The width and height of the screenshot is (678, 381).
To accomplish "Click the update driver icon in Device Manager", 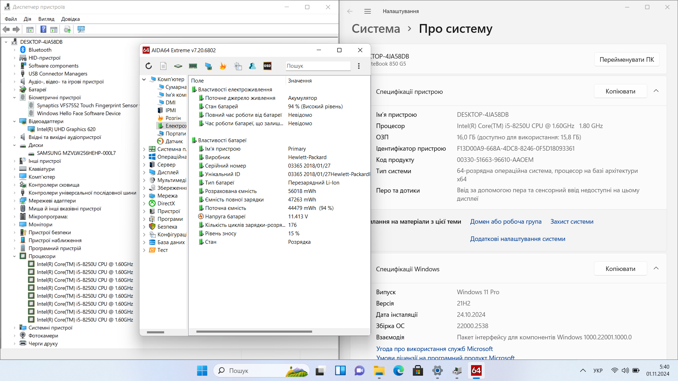I will tap(67, 29).
